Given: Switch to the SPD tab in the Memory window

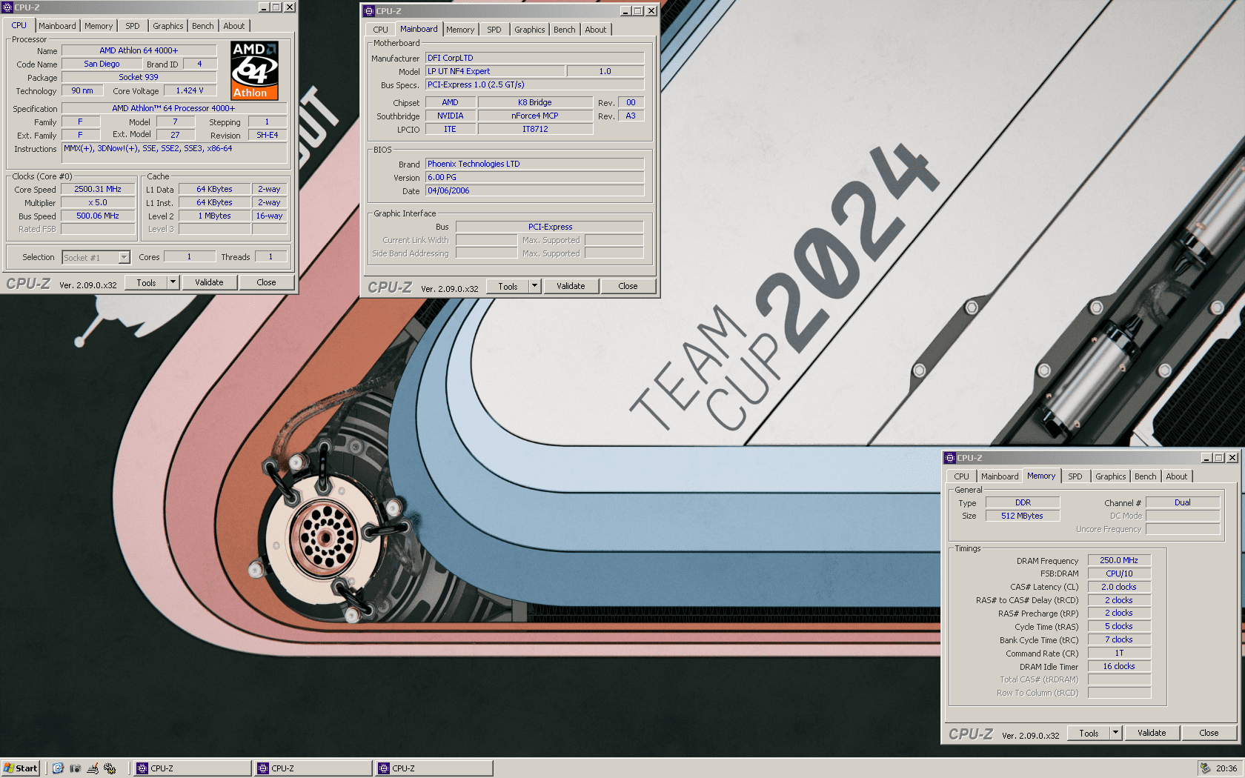Looking at the screenshot, I should [1075, 476].
